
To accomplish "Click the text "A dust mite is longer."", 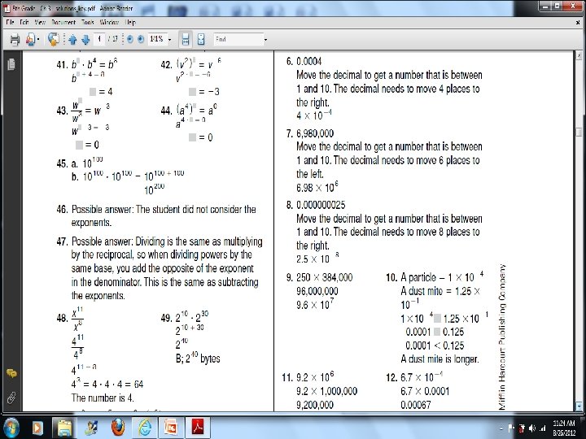I will coord(439,359).
